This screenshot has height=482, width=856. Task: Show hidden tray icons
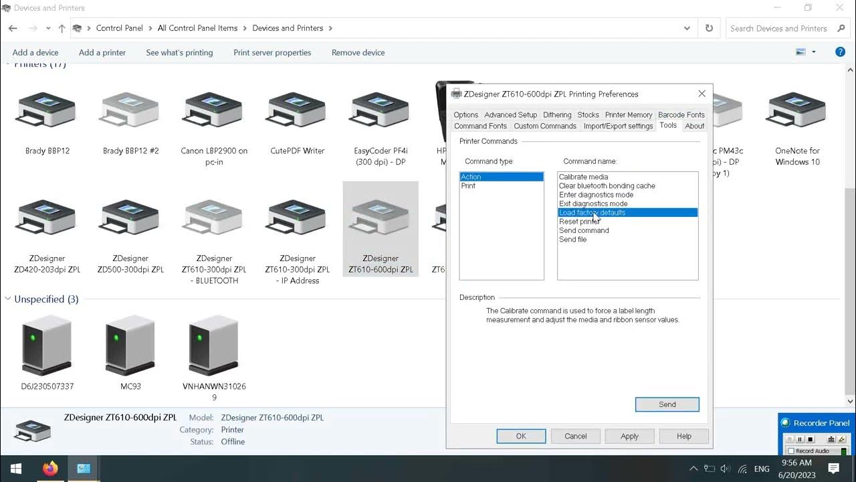(693, 469)
